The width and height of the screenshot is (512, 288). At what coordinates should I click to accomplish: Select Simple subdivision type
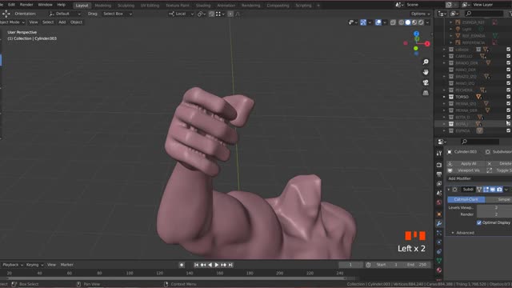(x=498, y=199)
